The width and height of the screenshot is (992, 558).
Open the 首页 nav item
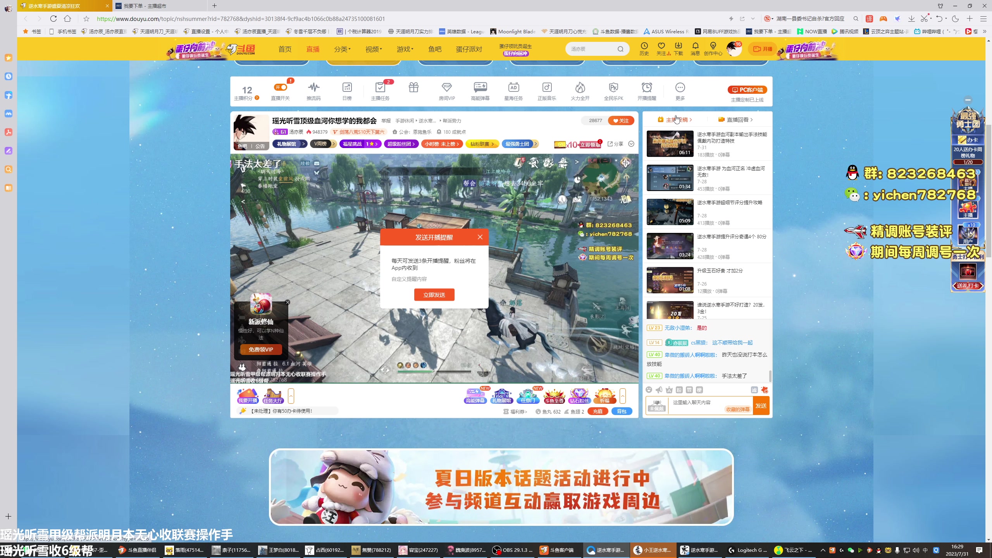pyautogui.click(x=285, y=49)
